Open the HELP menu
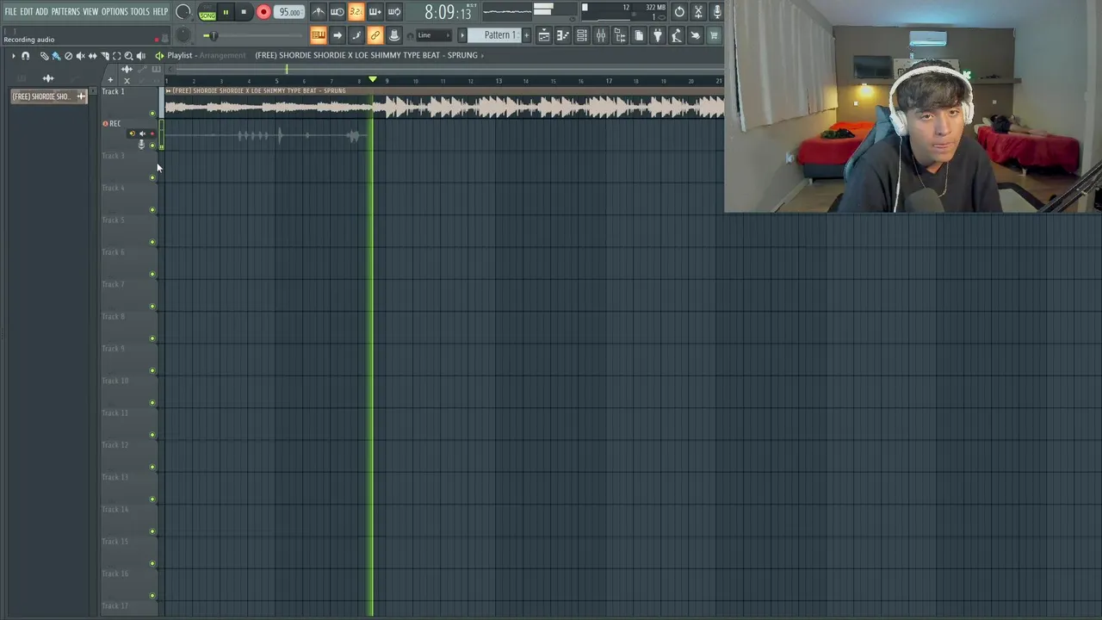This screenshot has height=620, width=1102. tap(160, 11)
